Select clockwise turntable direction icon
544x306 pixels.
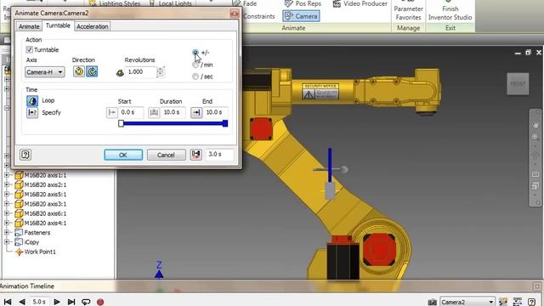(92, 71)
